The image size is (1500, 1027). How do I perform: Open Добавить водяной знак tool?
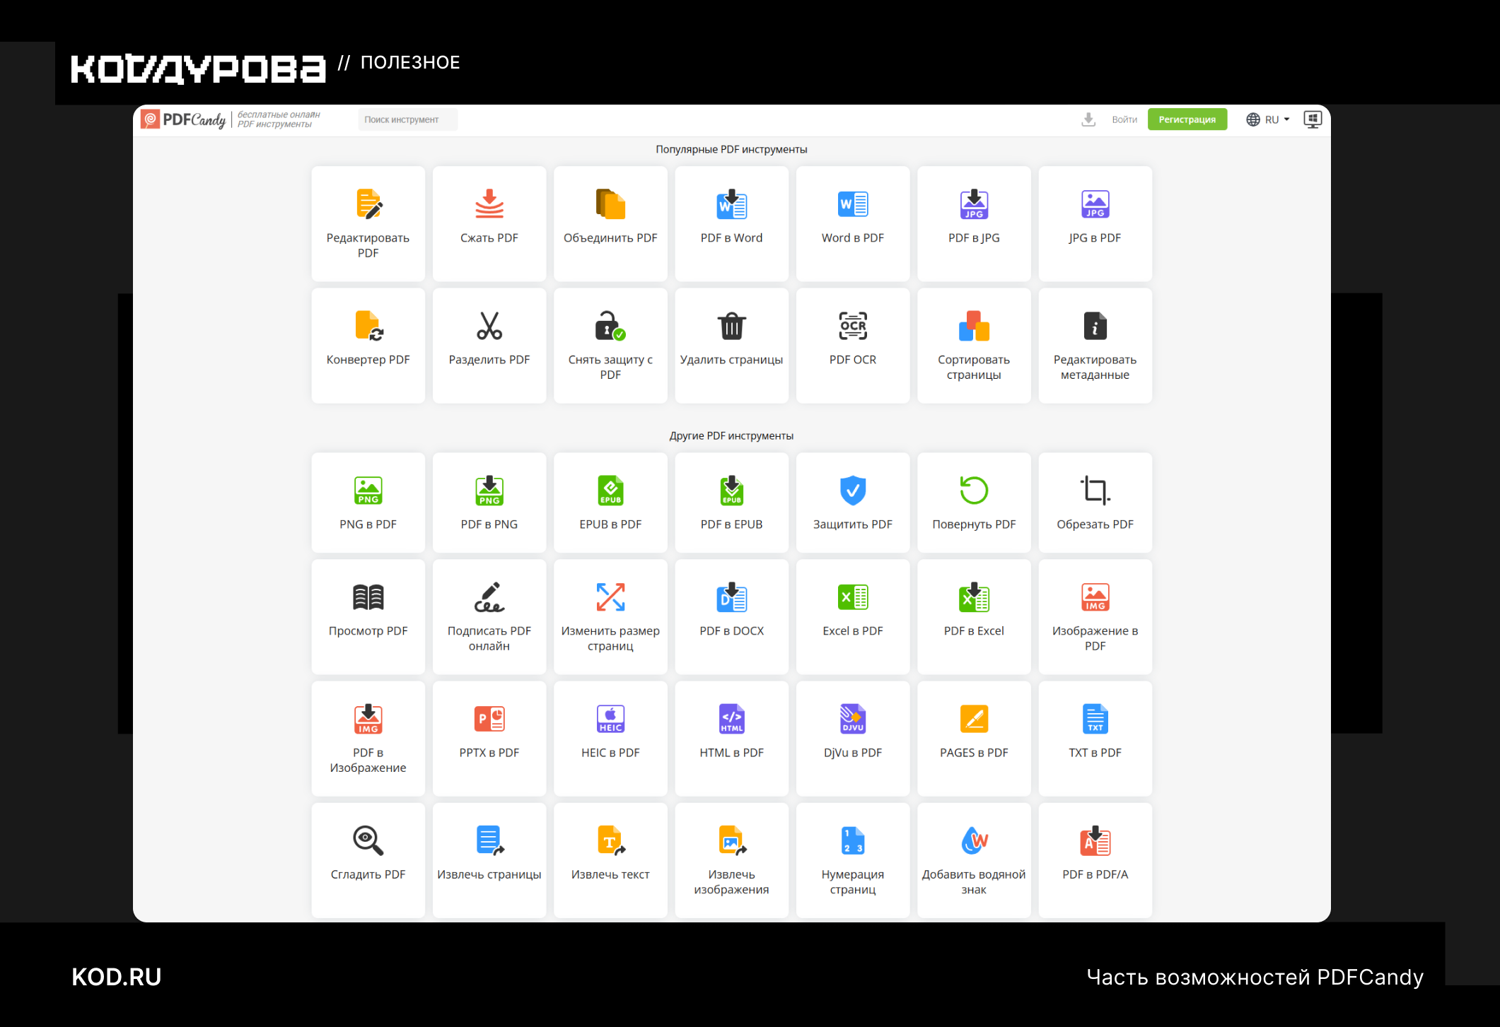(x=974, y=859)
